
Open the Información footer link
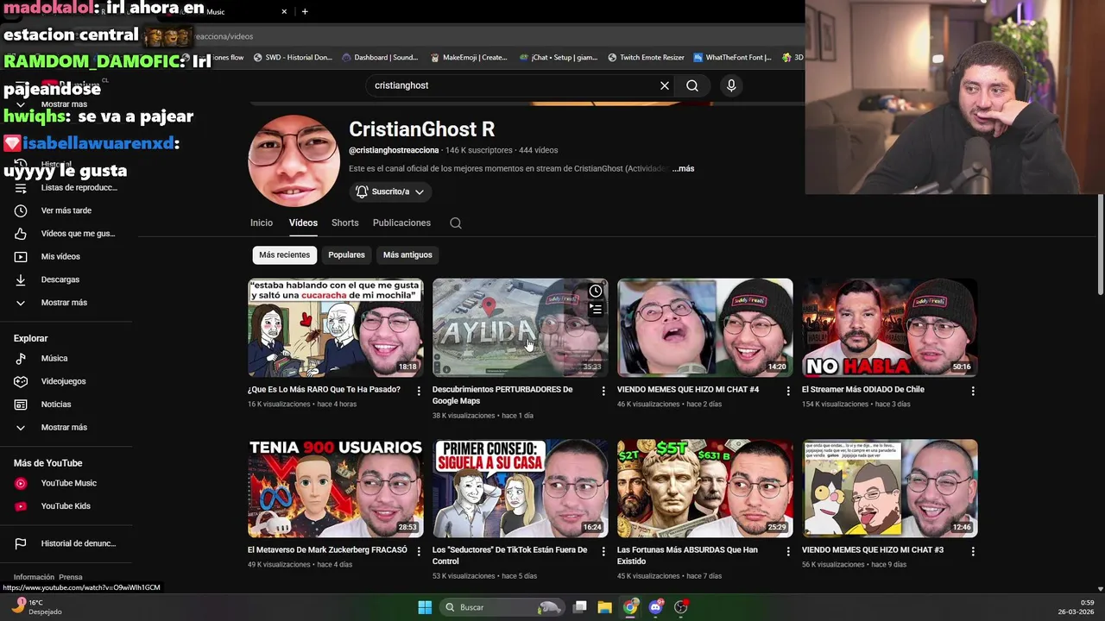tap(34, 577)
